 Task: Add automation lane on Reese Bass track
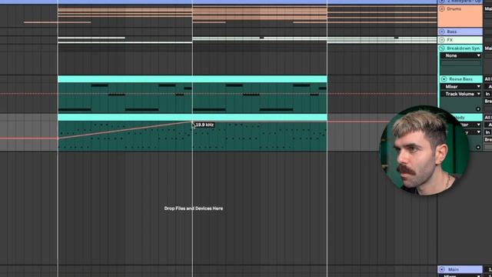478,109
